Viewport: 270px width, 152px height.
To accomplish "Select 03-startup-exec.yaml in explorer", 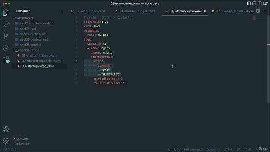I will pyautogui.click(x=38, y=66).
